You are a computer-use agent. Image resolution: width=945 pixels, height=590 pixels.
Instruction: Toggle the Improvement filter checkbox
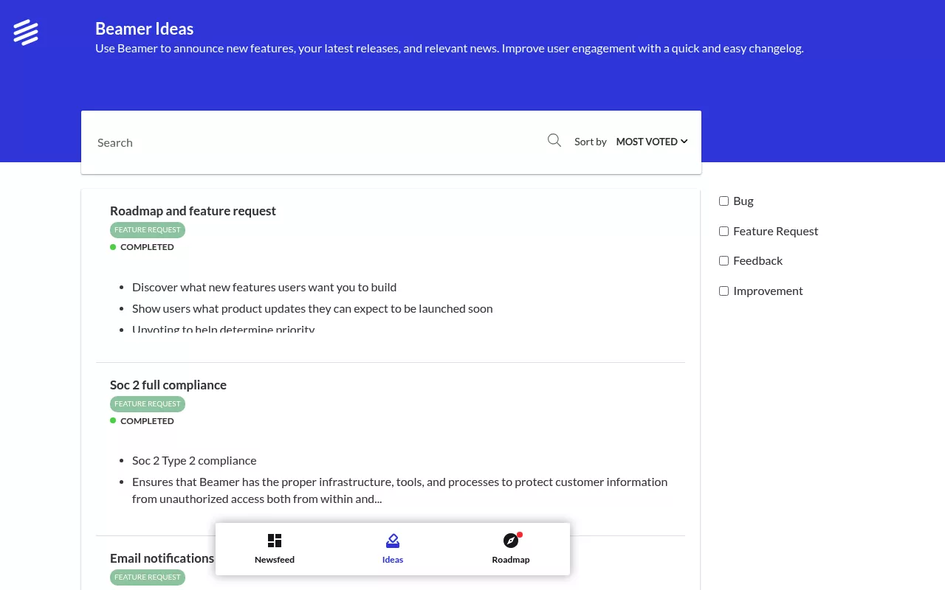724,291
